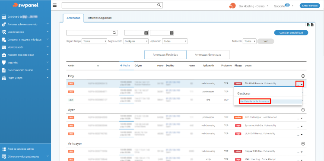The width and height of the screenshot is (324, 161).
Task: Click the Destino column header
Action: 170,66
